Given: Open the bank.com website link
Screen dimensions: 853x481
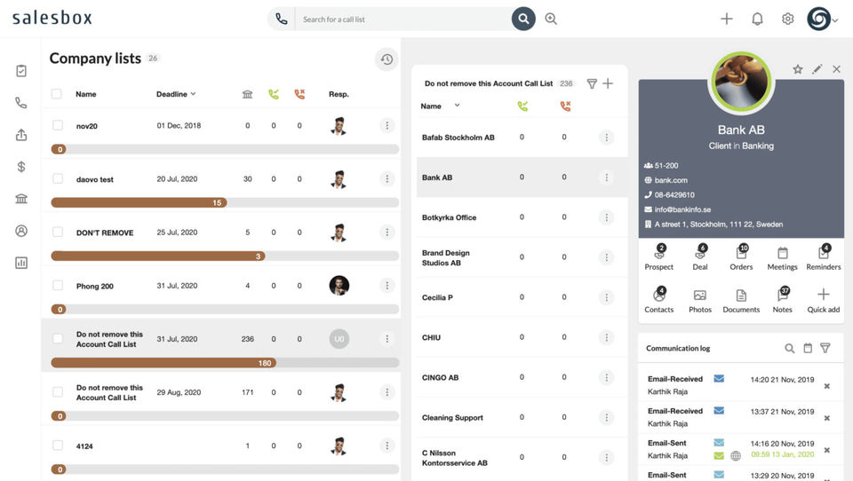Looking at the screenshot, I should point(671,180).
